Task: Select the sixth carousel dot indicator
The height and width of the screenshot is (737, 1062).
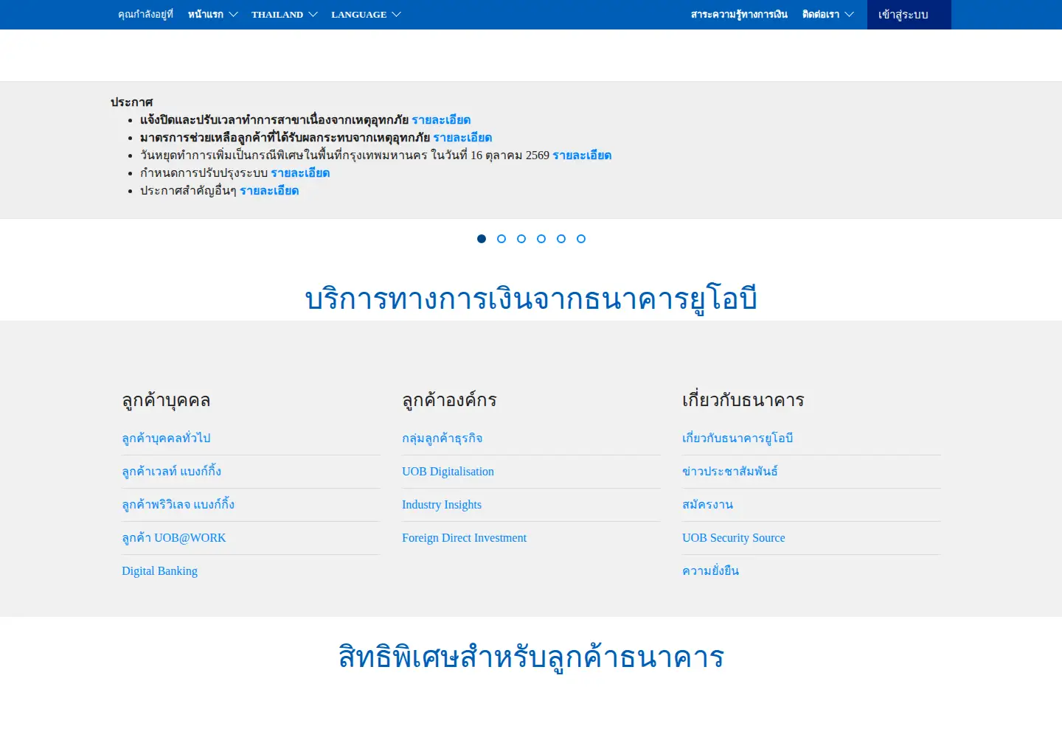Action: coord(581,239)
